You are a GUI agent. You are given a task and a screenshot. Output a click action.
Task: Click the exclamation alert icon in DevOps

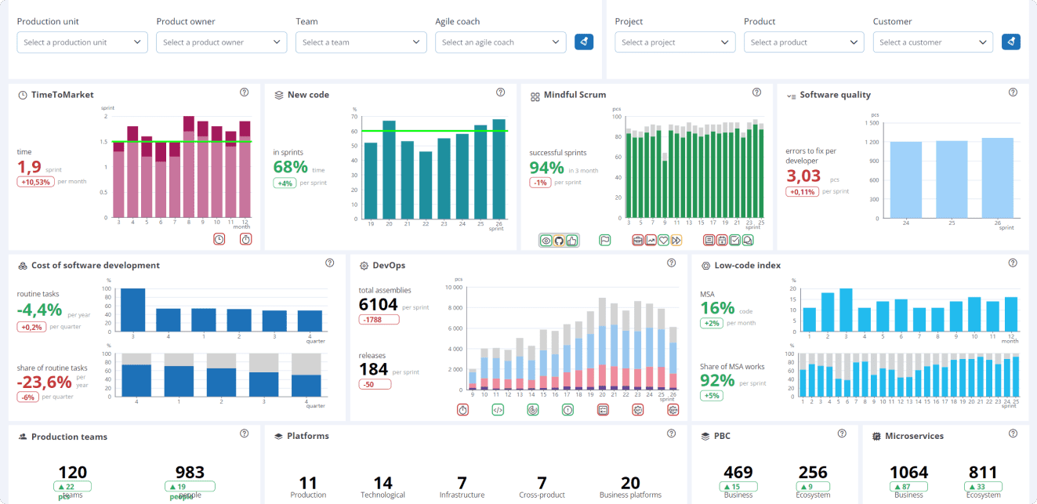click(567, 409)
